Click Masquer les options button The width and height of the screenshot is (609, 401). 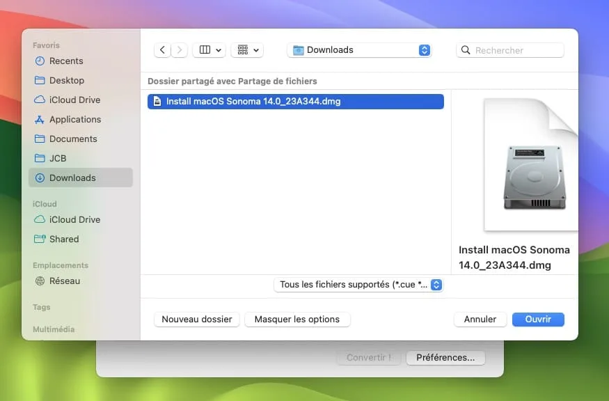click(x=297, y=320)
